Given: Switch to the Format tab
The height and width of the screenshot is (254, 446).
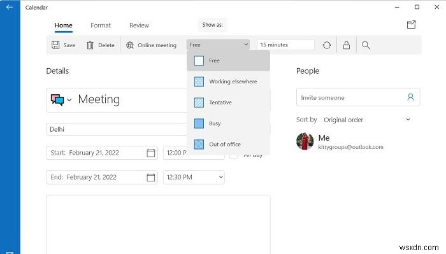Looking at the screenshot, I should click(101, 25).
